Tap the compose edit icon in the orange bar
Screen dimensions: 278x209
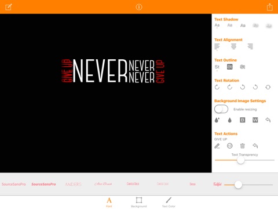pos(9,7)
